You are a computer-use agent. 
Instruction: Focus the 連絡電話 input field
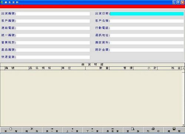point(53,28)
